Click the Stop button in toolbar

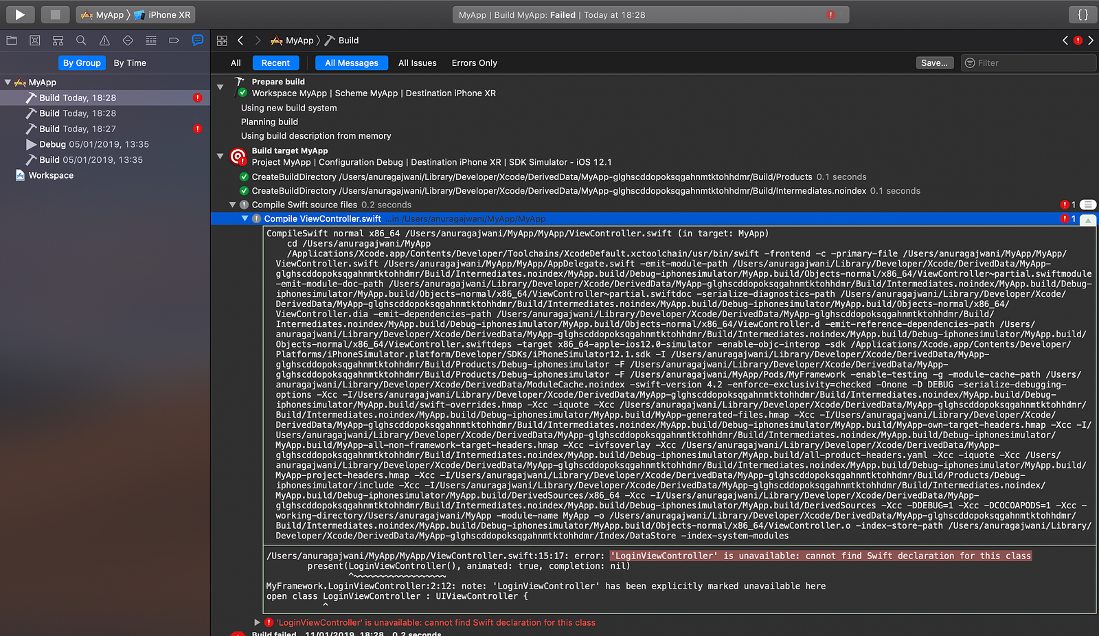tap(55, 14)
